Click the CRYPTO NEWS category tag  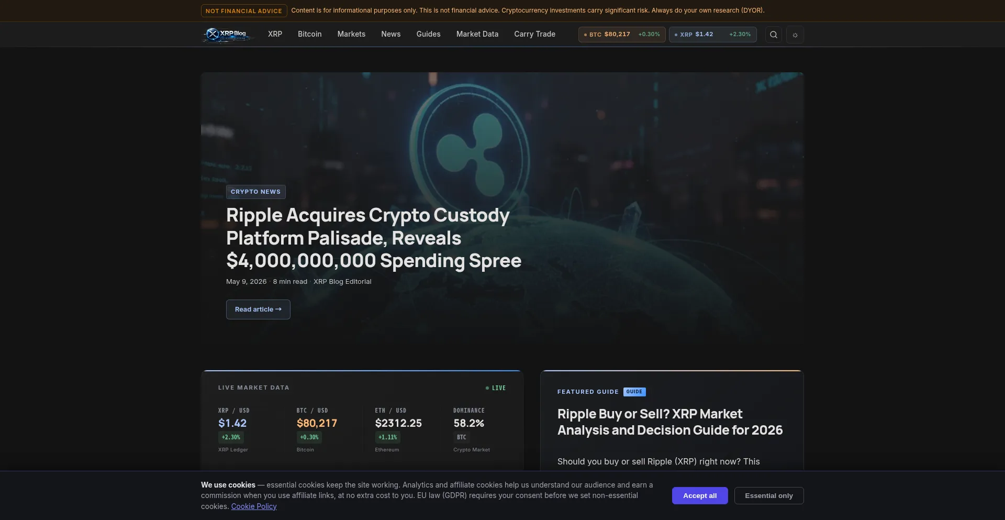click(x=255, y=192)
